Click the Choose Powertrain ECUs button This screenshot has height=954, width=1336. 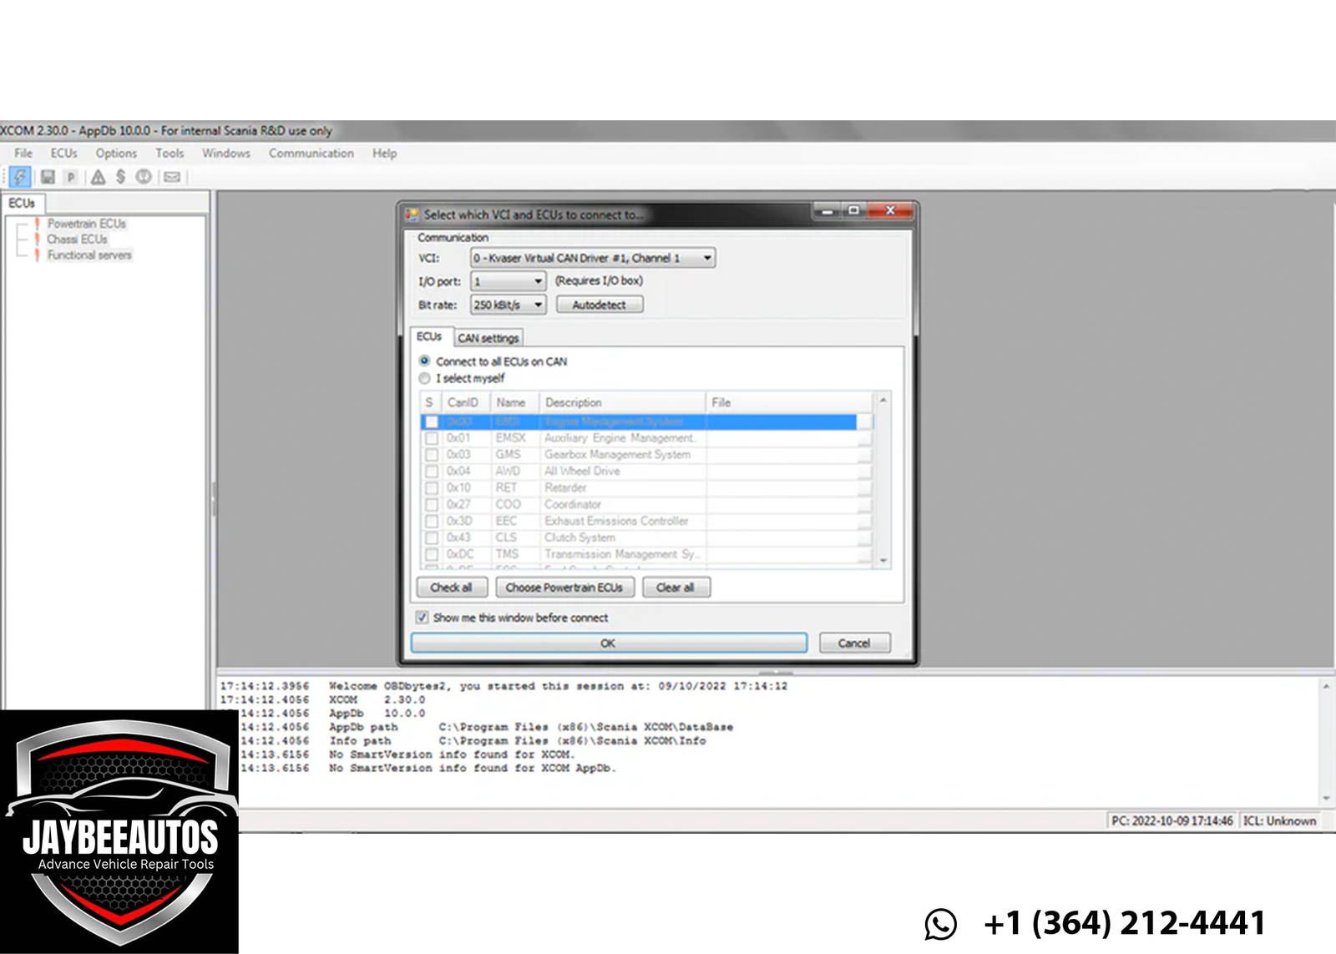(564, 588)
